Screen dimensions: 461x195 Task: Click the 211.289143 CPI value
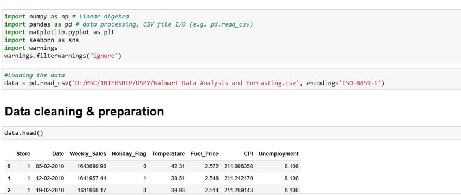pyautogui.click(x=239, y=190)
